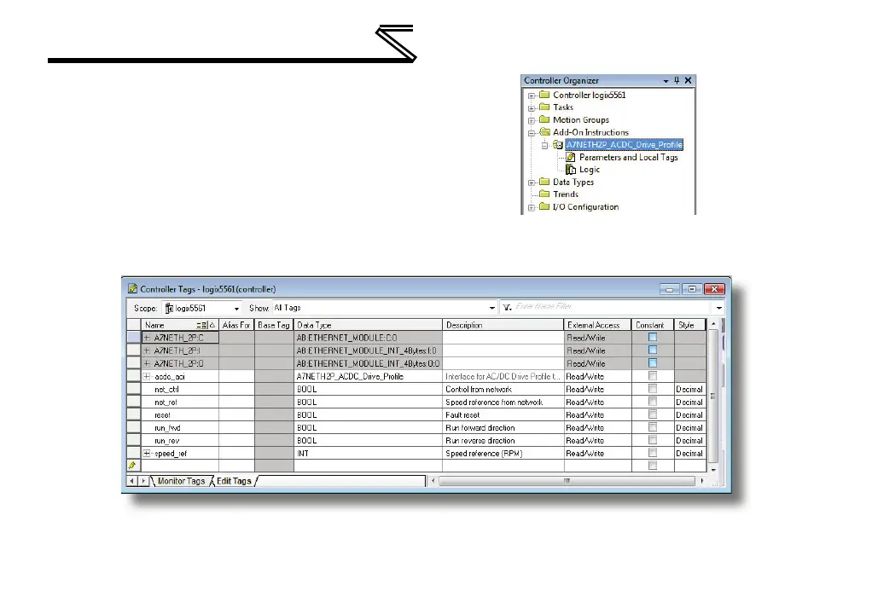Click Read/Write access cell for run_rev
The width and height of the screenshot is (872, 614).
[x=597, y=441]
